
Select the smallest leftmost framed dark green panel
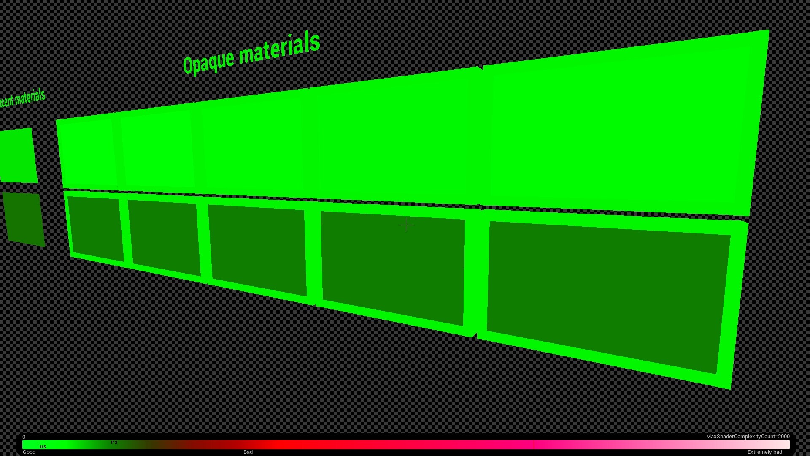coord(96,228)
